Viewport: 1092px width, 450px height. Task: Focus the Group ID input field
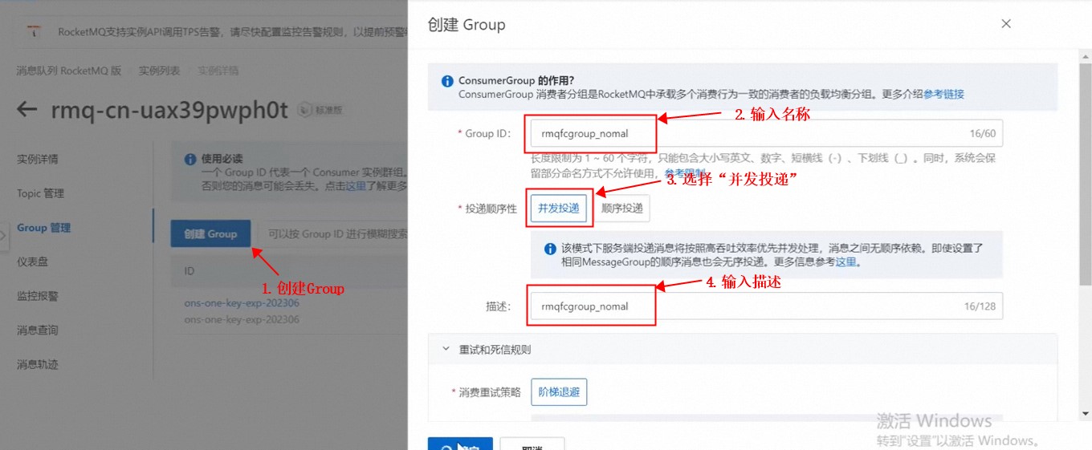coord(766,134)
